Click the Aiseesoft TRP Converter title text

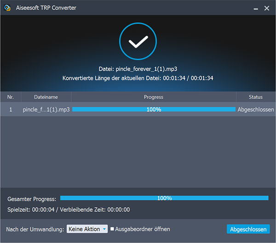(x=46, y=8)
